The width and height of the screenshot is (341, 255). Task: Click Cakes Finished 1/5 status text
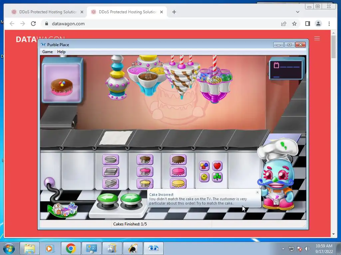click(130, 224)
